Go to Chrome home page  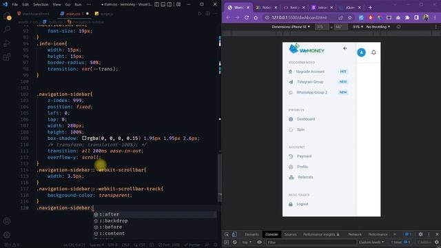[256, 17]
